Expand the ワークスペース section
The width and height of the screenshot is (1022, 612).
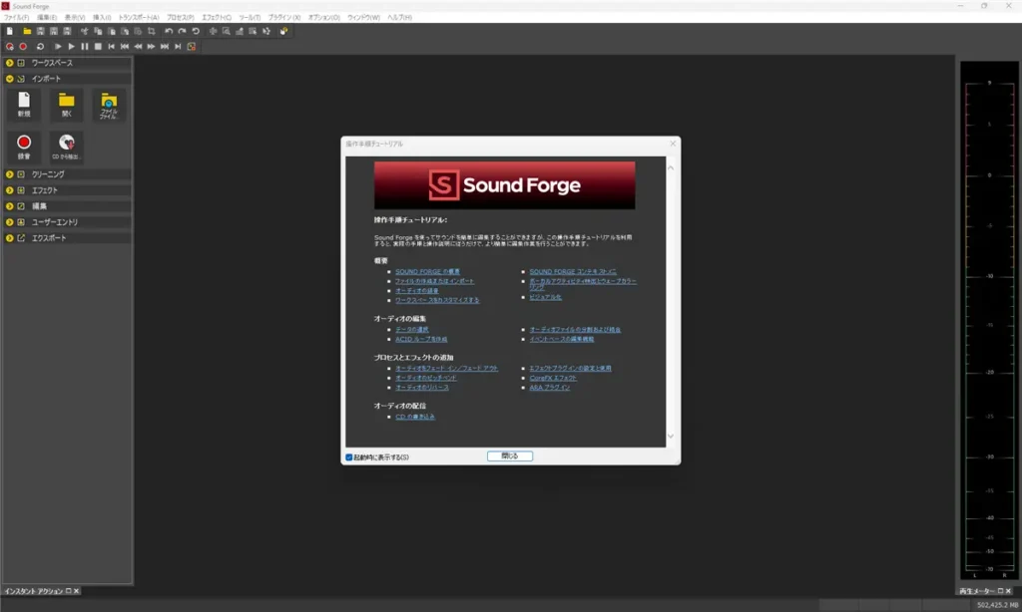coord(10,63)
